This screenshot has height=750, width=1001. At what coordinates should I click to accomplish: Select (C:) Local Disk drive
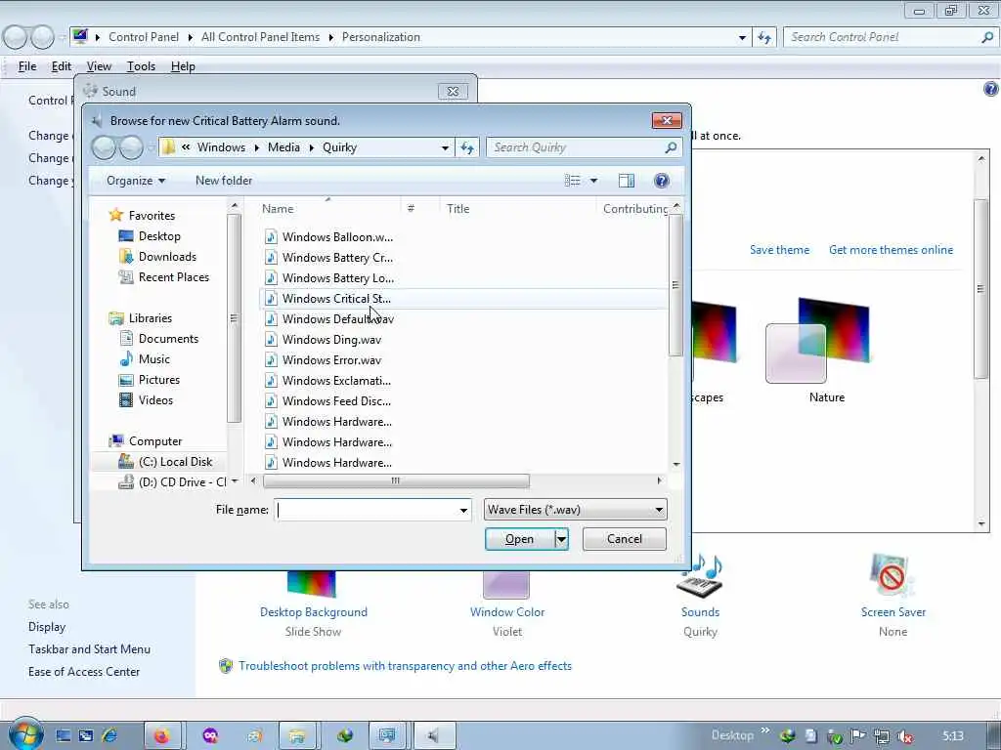point(175,461)
